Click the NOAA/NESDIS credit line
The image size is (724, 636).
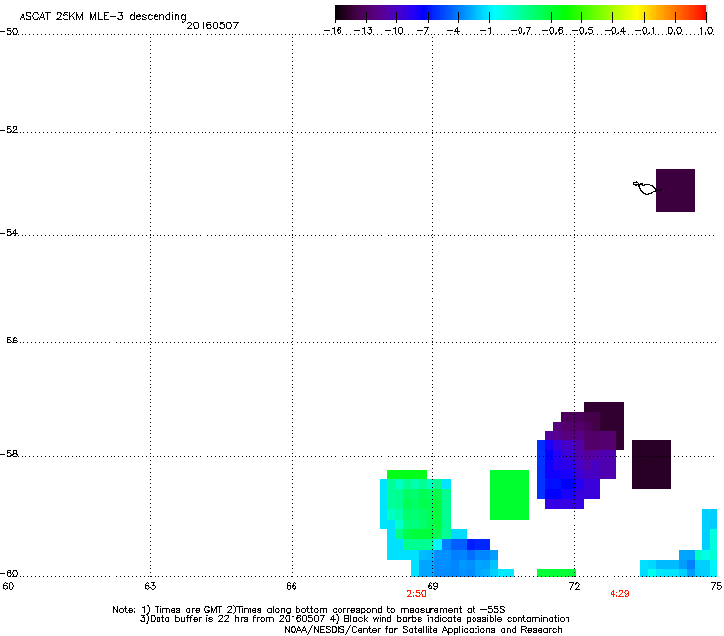[x=423, y=630]
